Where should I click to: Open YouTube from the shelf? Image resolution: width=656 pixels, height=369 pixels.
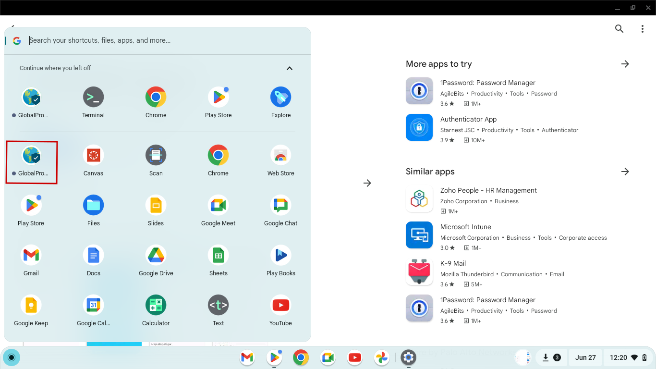click(355, 357)
